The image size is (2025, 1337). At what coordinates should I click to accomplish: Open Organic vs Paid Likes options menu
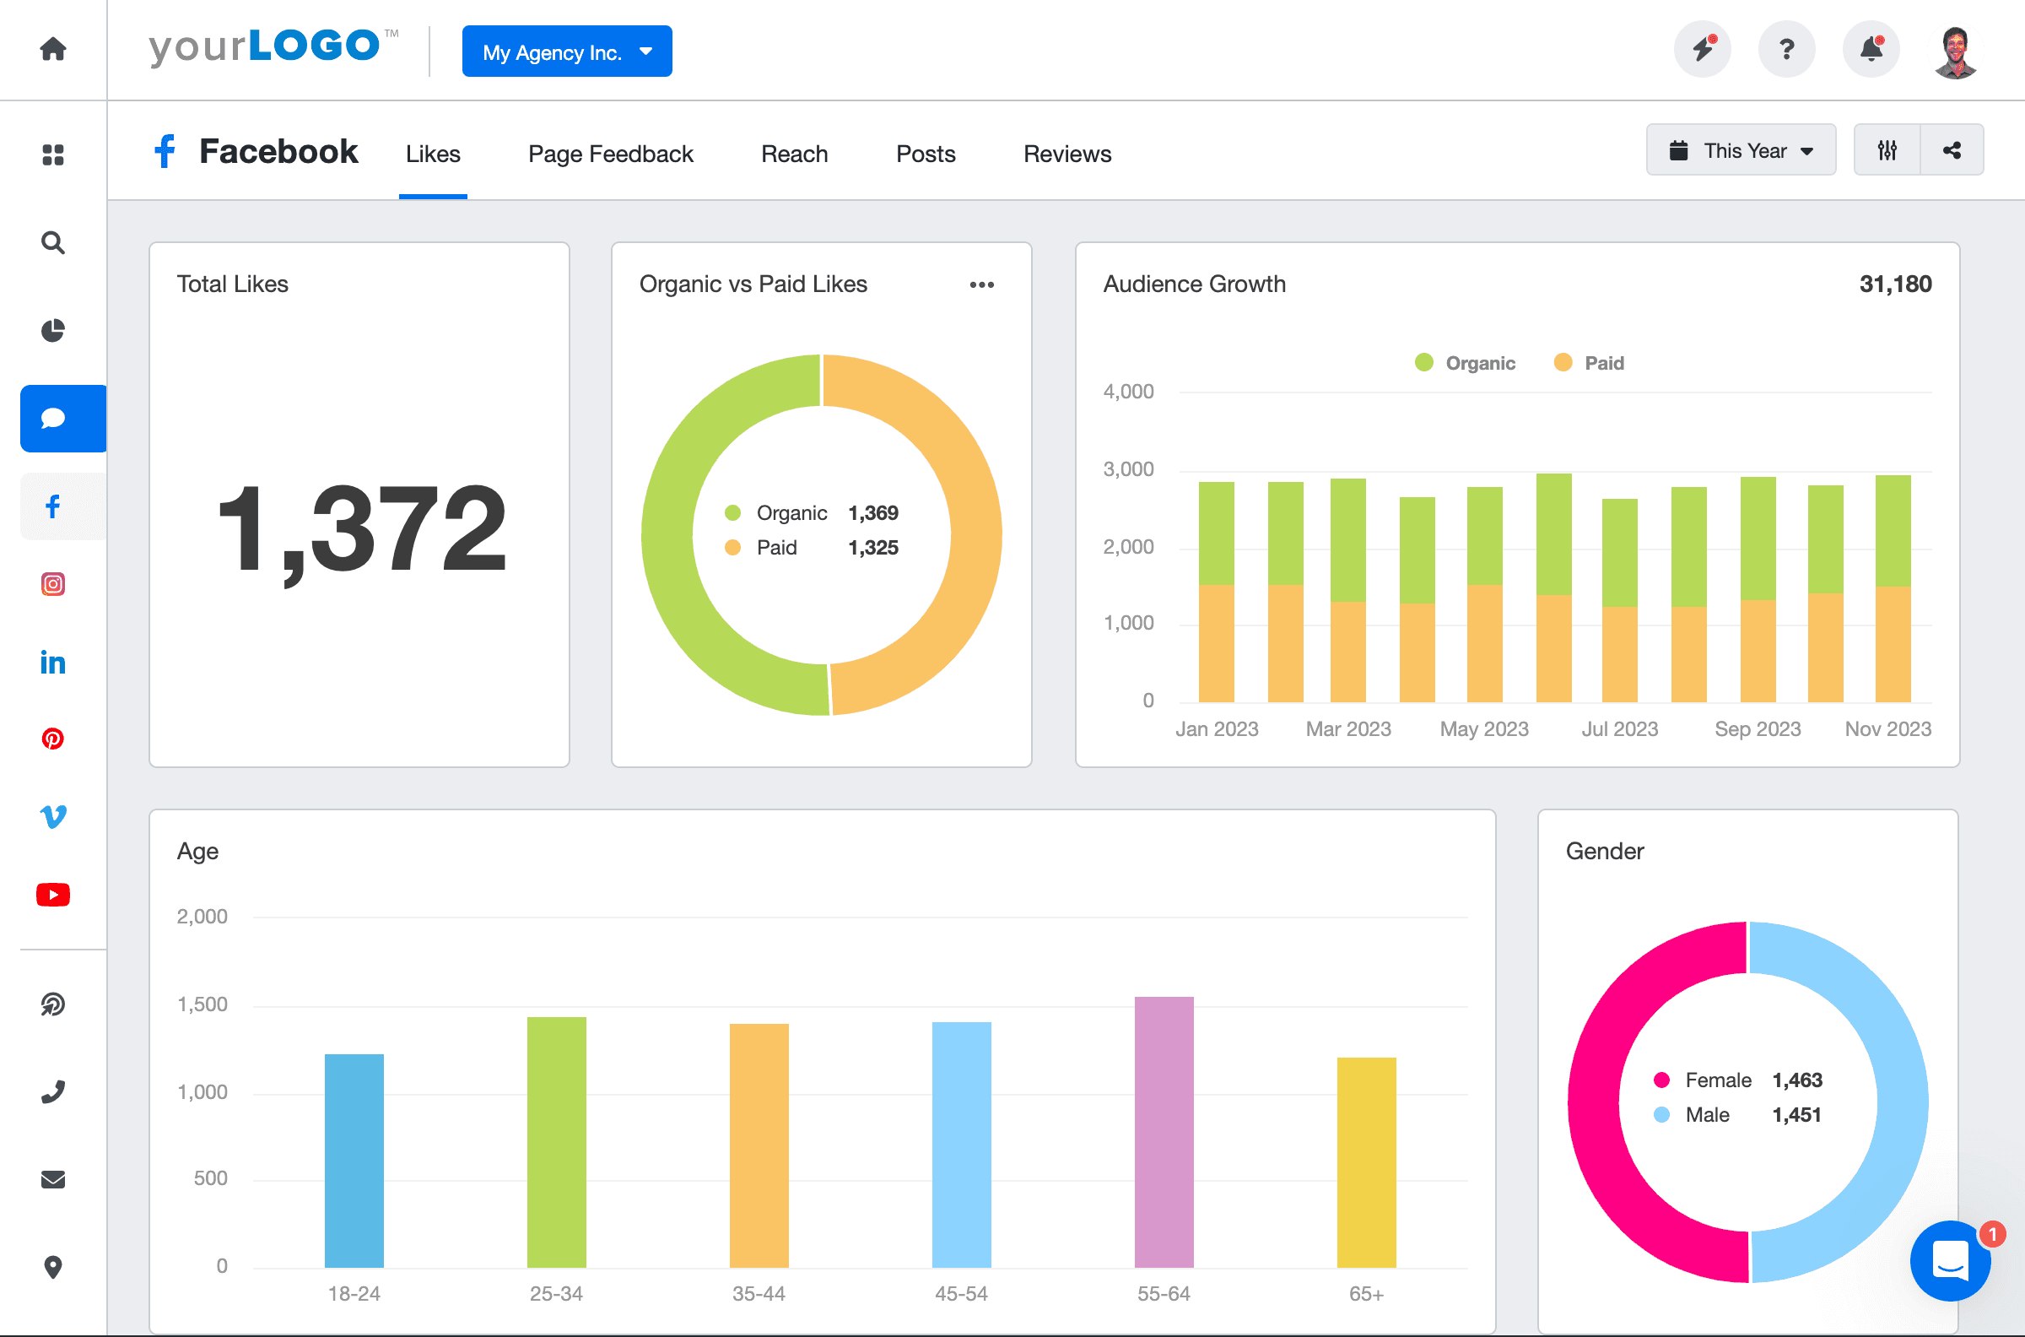click(982, 284)
